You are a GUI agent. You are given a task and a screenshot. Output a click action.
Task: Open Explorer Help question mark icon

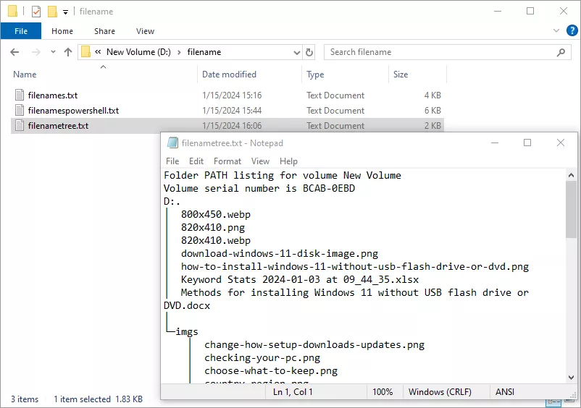click(x=572, y=30)
